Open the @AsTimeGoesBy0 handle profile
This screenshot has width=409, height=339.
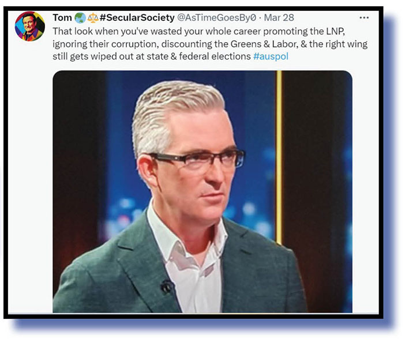pyautogui.click(x=217, y=18)
